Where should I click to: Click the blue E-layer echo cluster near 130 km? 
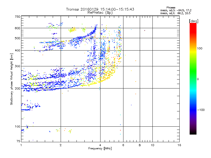click(26, 110)
